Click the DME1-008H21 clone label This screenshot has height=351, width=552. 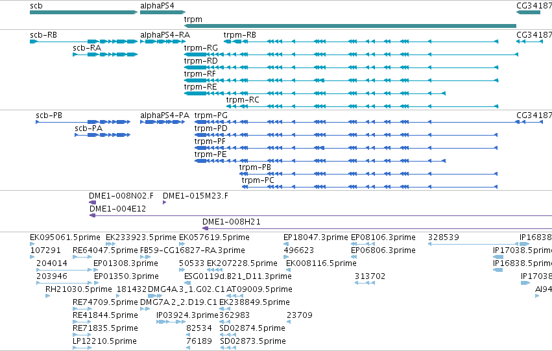(232, 222)
